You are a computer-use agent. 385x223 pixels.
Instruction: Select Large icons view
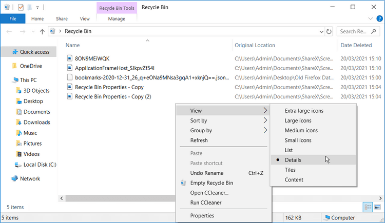(313, 120)
